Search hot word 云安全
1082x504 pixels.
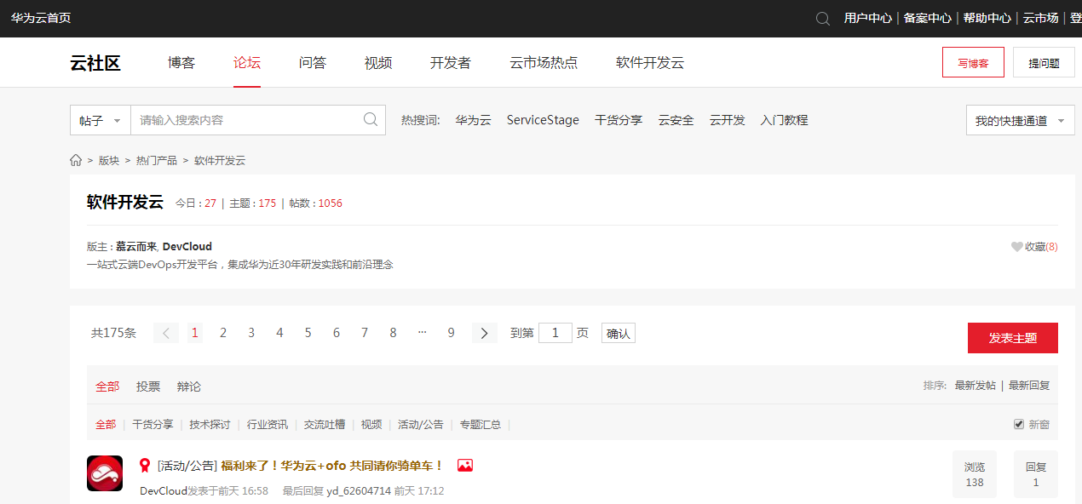[676, 120]
